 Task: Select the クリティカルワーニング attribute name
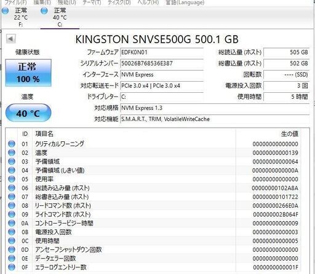(x=60, y=144)
